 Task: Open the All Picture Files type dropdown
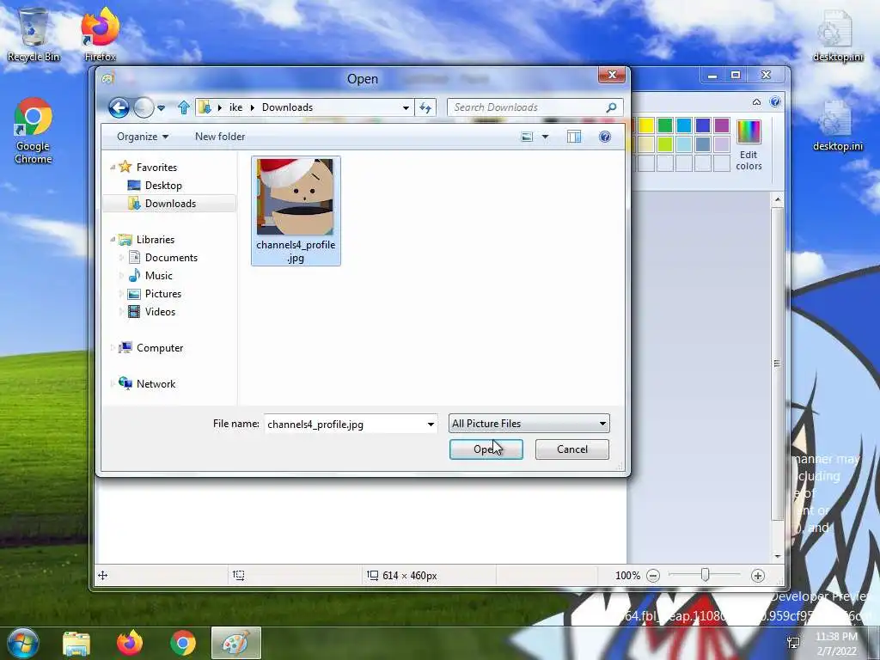[x=529, y=424]
